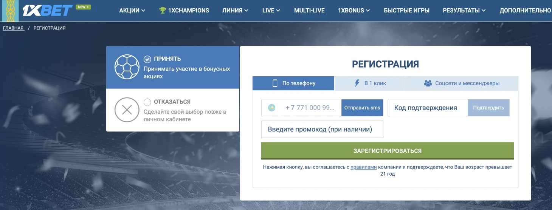
Task: Click the phone icon in По телефону tab
Action: [x=275, y=83]
